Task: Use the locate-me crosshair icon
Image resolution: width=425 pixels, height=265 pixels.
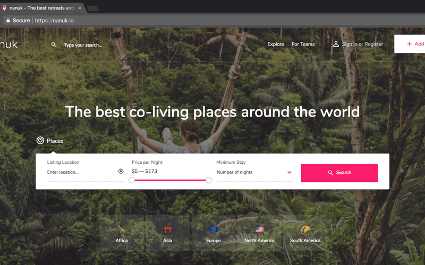Action: click(121, 171)
